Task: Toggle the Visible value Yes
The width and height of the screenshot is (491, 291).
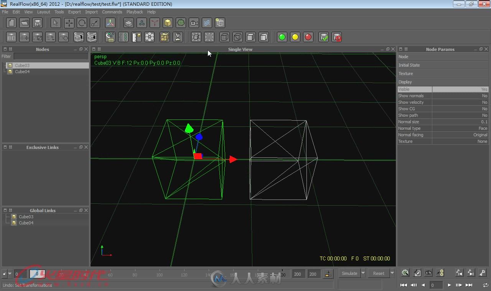Action: [460, 89]
